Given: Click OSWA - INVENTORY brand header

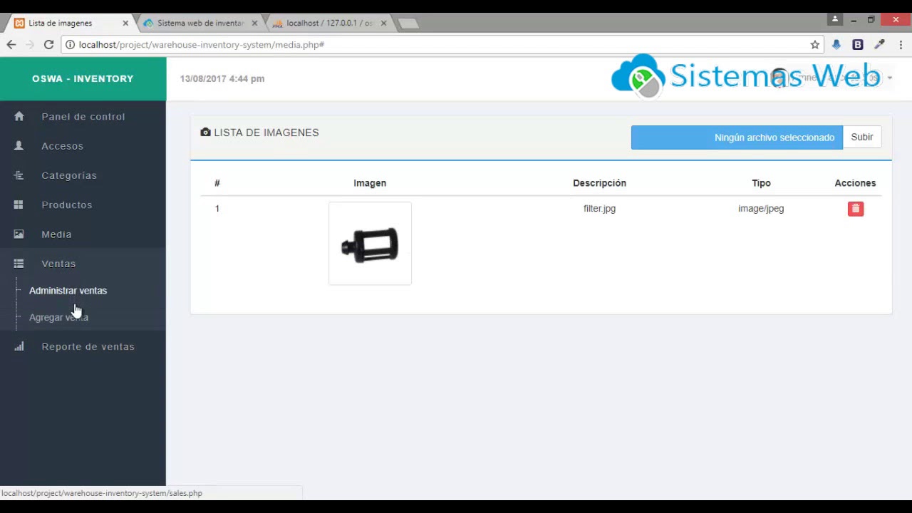Looking at the screenshot, I should pos(83,78).
